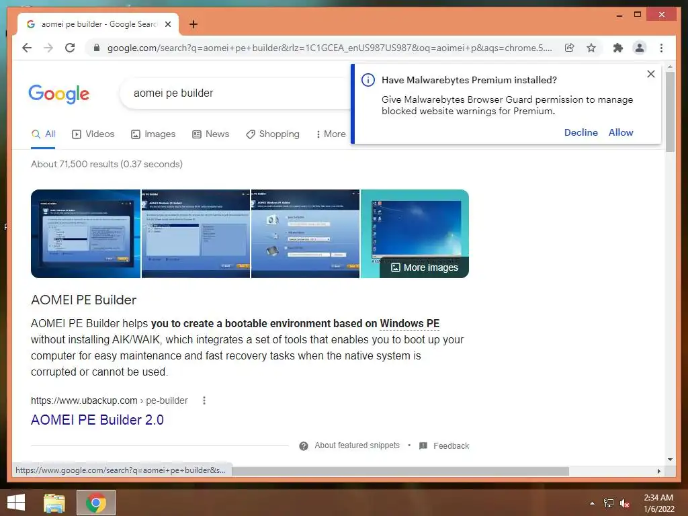Click the muted volume tray icon
Screen dimensions: 688x516
(x=625, y=503)
